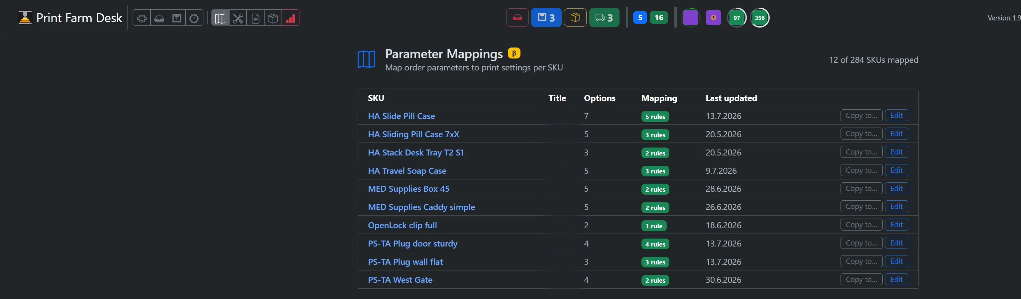Click the blue counter badge showing 5
1021x299 pixels.
pos(640,17)
